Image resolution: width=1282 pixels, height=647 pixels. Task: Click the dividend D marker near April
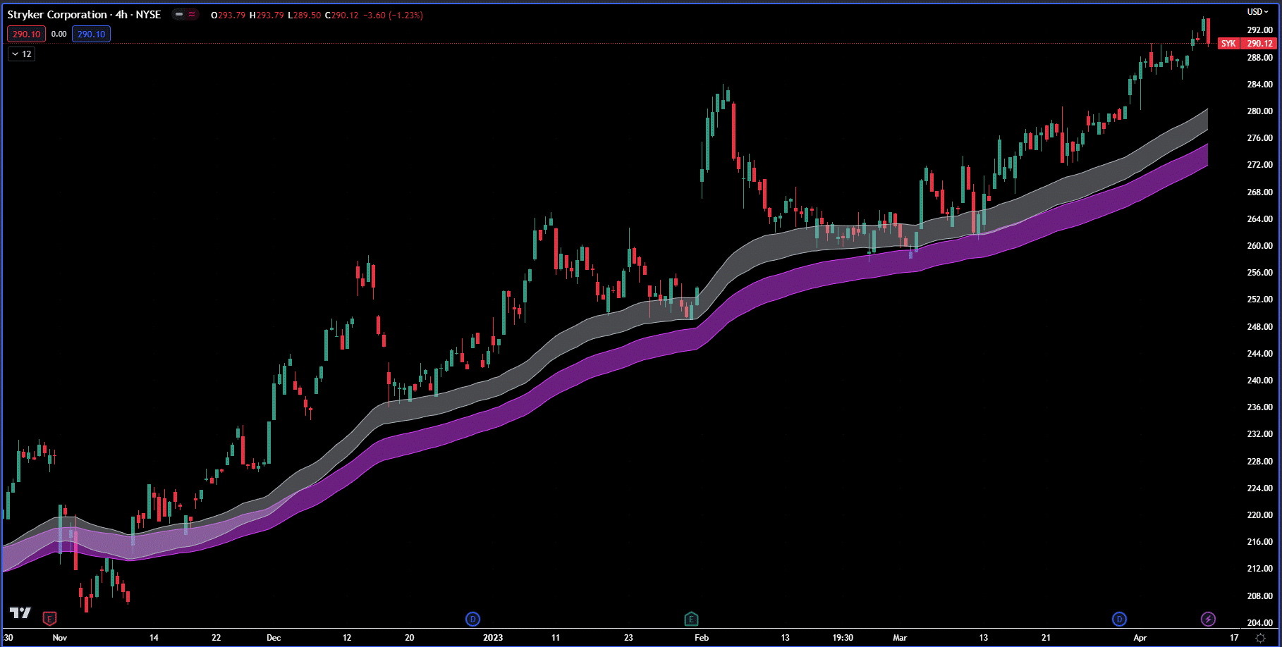tap(1120, 619)
